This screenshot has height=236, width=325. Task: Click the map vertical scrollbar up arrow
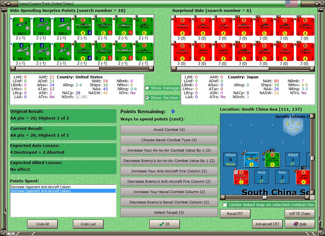pos(312,116)
